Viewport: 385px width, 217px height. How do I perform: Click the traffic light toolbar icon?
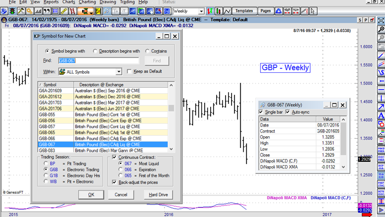[12, 11]
